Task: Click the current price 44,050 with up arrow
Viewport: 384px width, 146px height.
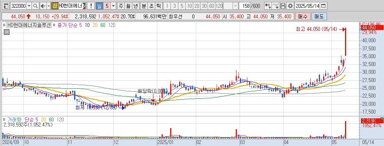Action: click(x=21, y=17)
